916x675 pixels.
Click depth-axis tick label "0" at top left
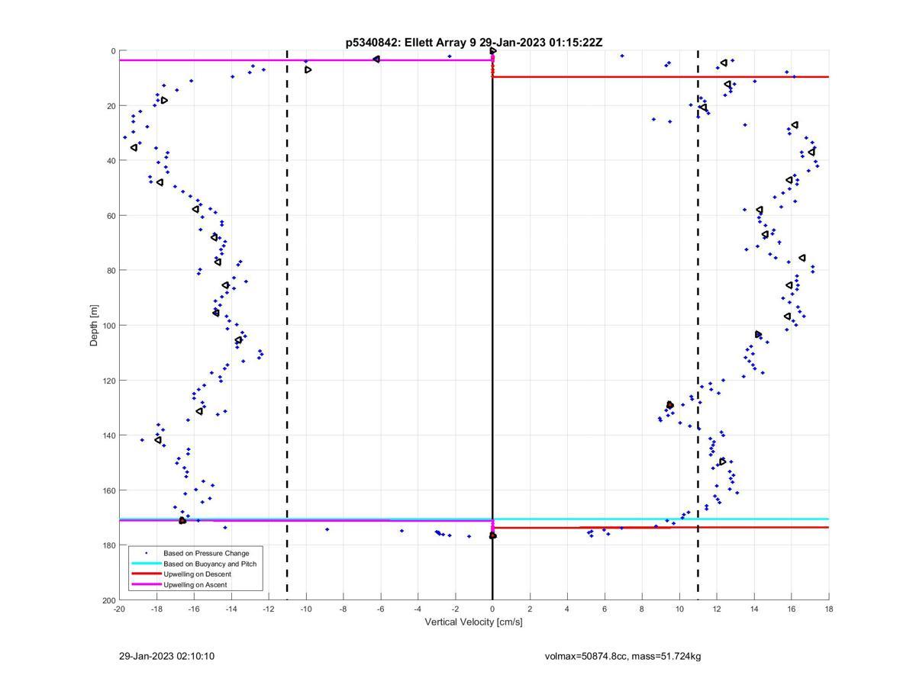pyautogui.click(x=114, y=51)
